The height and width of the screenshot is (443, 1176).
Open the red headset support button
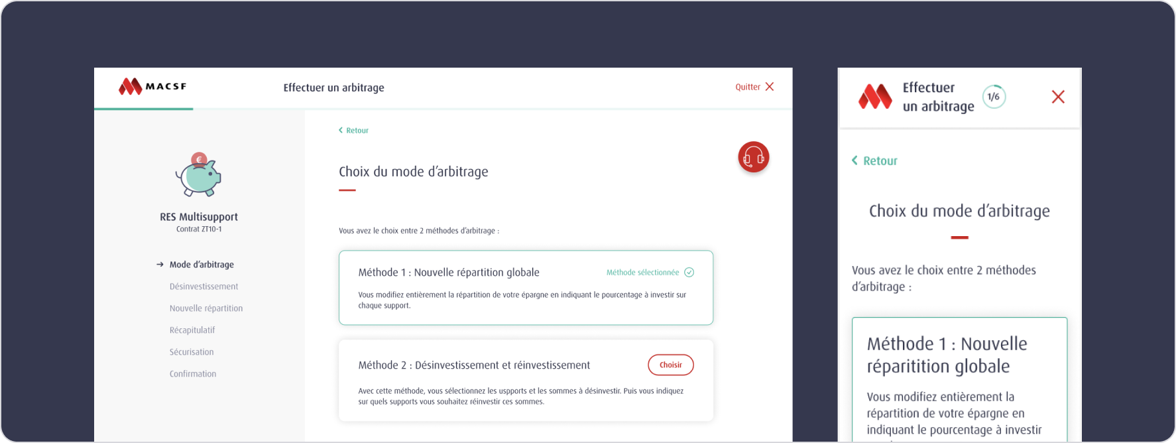(754, 157)
